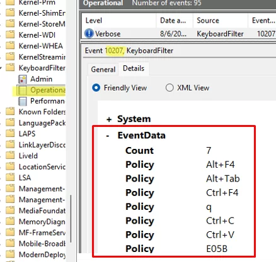Click the Alt+F4 policy value
The width and height of the screenshot is (276, 262).
pyautogui.click(x=221, y=165)
